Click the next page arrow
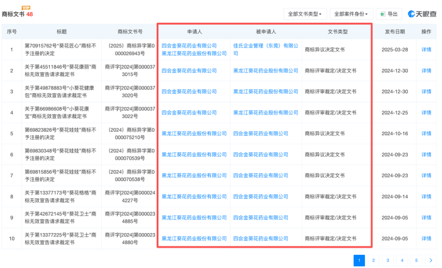Viewport: 442px width, 268px height. (x=431, y=261)
